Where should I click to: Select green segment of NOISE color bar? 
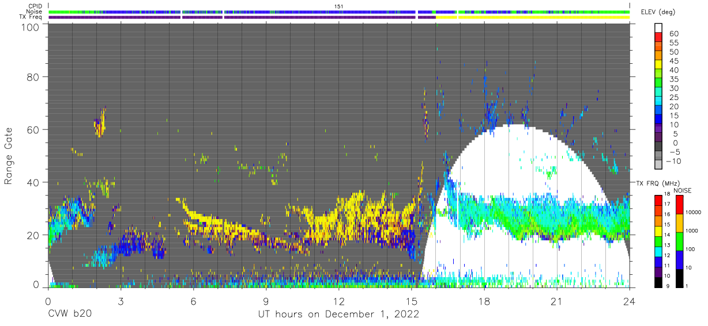click(x=679, y=241)
